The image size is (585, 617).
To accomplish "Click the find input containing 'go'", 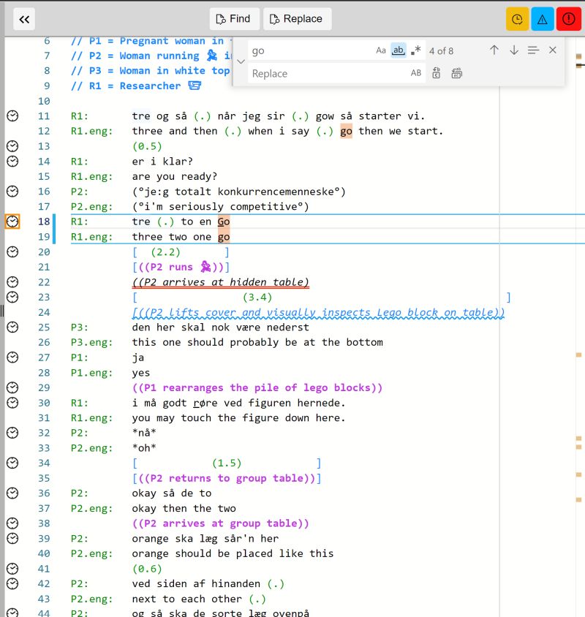I will 311,50.
